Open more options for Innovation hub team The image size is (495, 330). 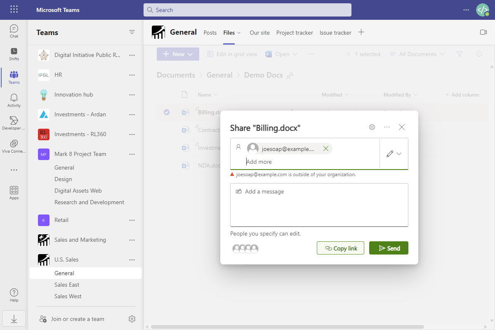(x=132, y=94)
